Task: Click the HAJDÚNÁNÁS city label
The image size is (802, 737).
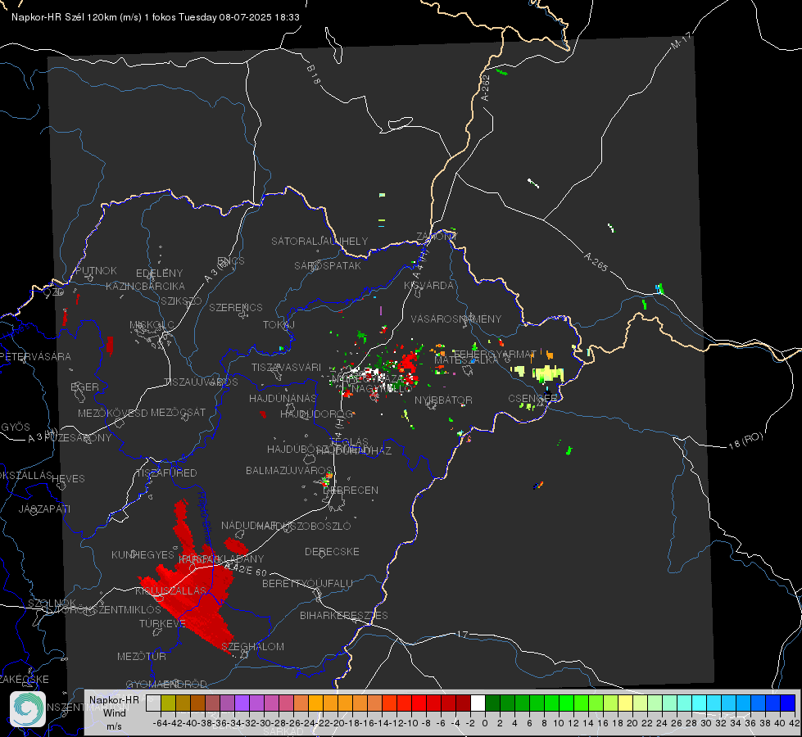Action: [x=283, y=398]
